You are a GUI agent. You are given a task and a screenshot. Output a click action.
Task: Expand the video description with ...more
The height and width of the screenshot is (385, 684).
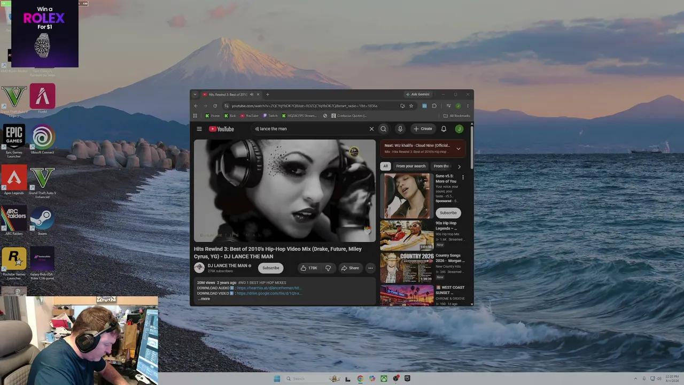(204, 299)
